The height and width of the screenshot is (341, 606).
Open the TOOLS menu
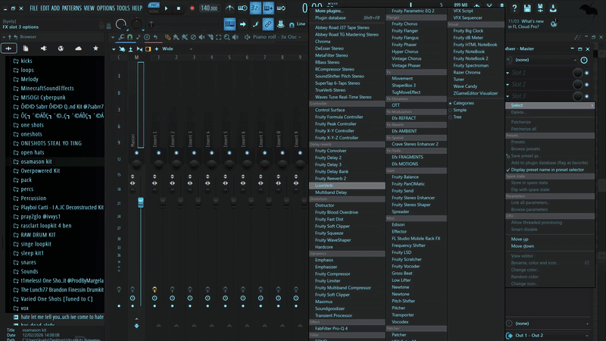(x=123, y=8)
